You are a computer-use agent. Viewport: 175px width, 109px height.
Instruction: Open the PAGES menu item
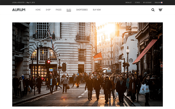[59, 10]
